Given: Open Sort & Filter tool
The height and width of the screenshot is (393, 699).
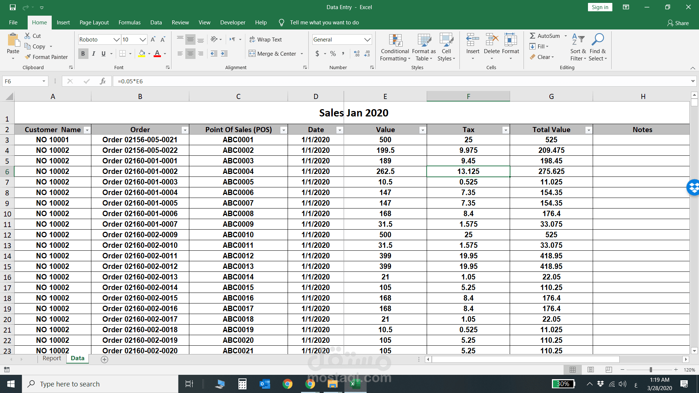Looking at the screenshot, I should click(578, 40).
